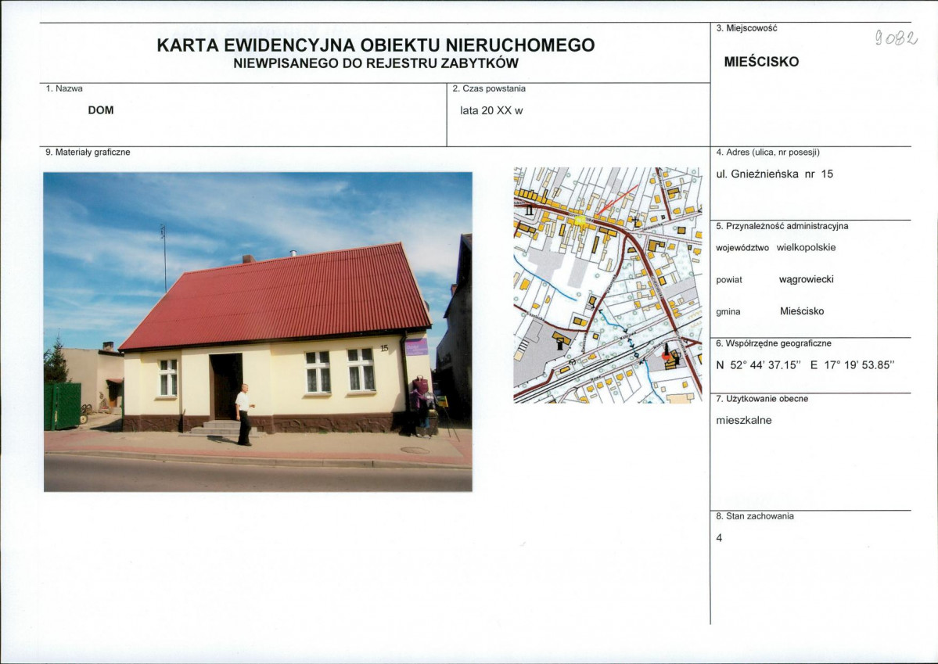
Task: Click the '4. Adres (ulica, nr posesji)' label
Action: 767,152
